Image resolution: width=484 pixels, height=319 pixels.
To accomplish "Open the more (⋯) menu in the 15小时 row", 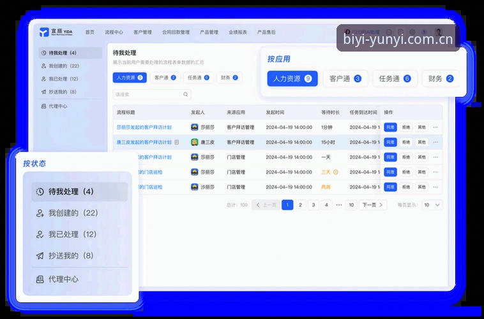I will click(x=435, y=142).
